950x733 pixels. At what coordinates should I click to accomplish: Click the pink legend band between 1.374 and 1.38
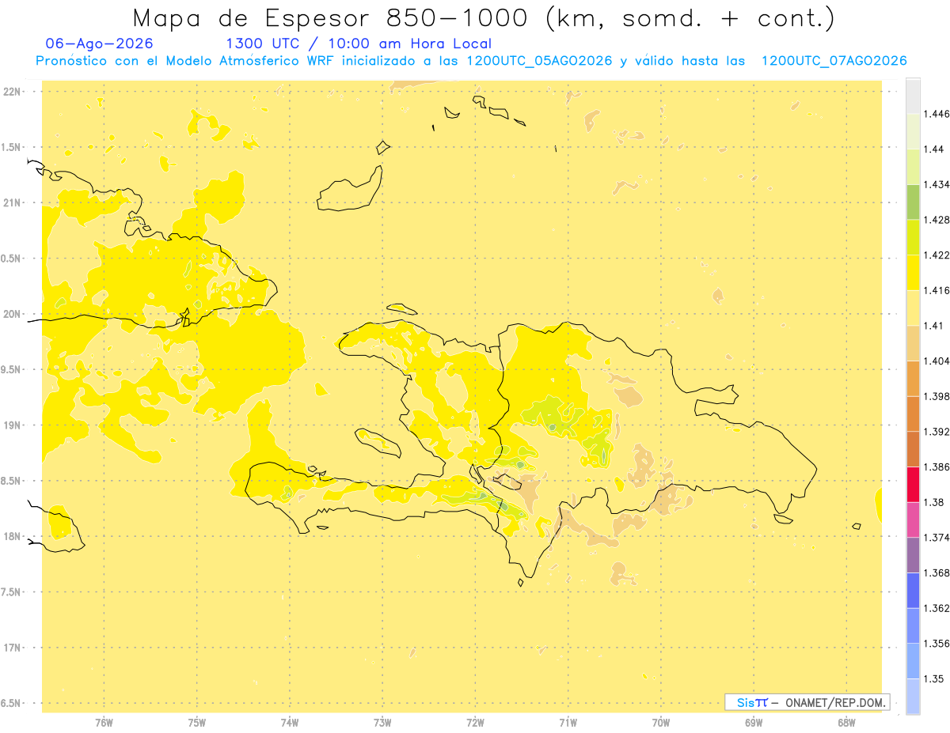[913, 520]
